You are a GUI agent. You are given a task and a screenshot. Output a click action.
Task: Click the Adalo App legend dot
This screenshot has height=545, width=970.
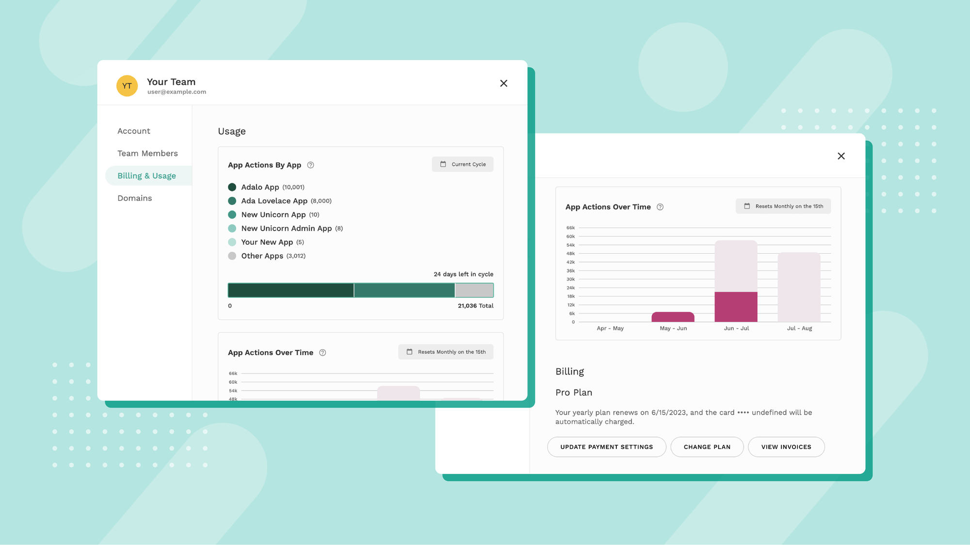pos(233,187)
